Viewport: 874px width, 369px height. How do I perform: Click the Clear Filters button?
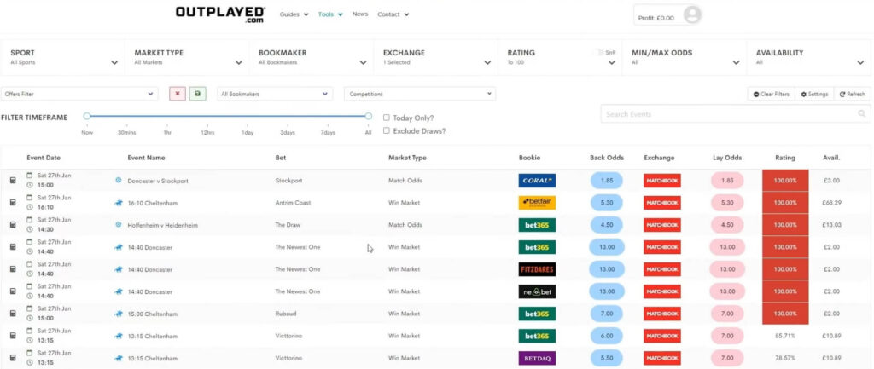771,94
